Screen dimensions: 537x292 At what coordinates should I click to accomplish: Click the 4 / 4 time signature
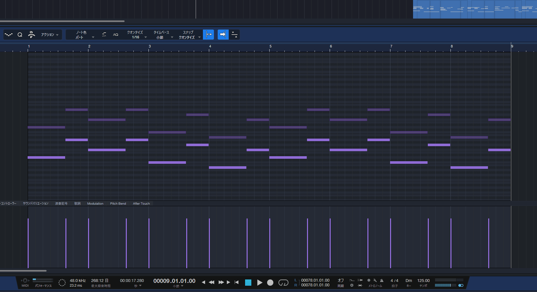394,281
